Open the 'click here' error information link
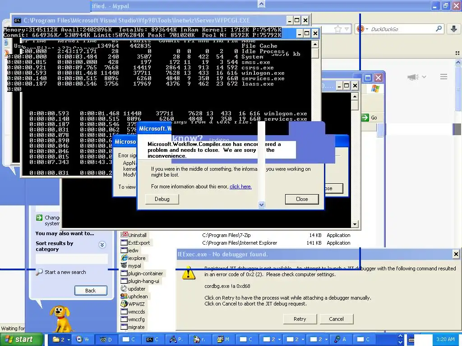The image size is (462, 346). (x=240, y=187)
